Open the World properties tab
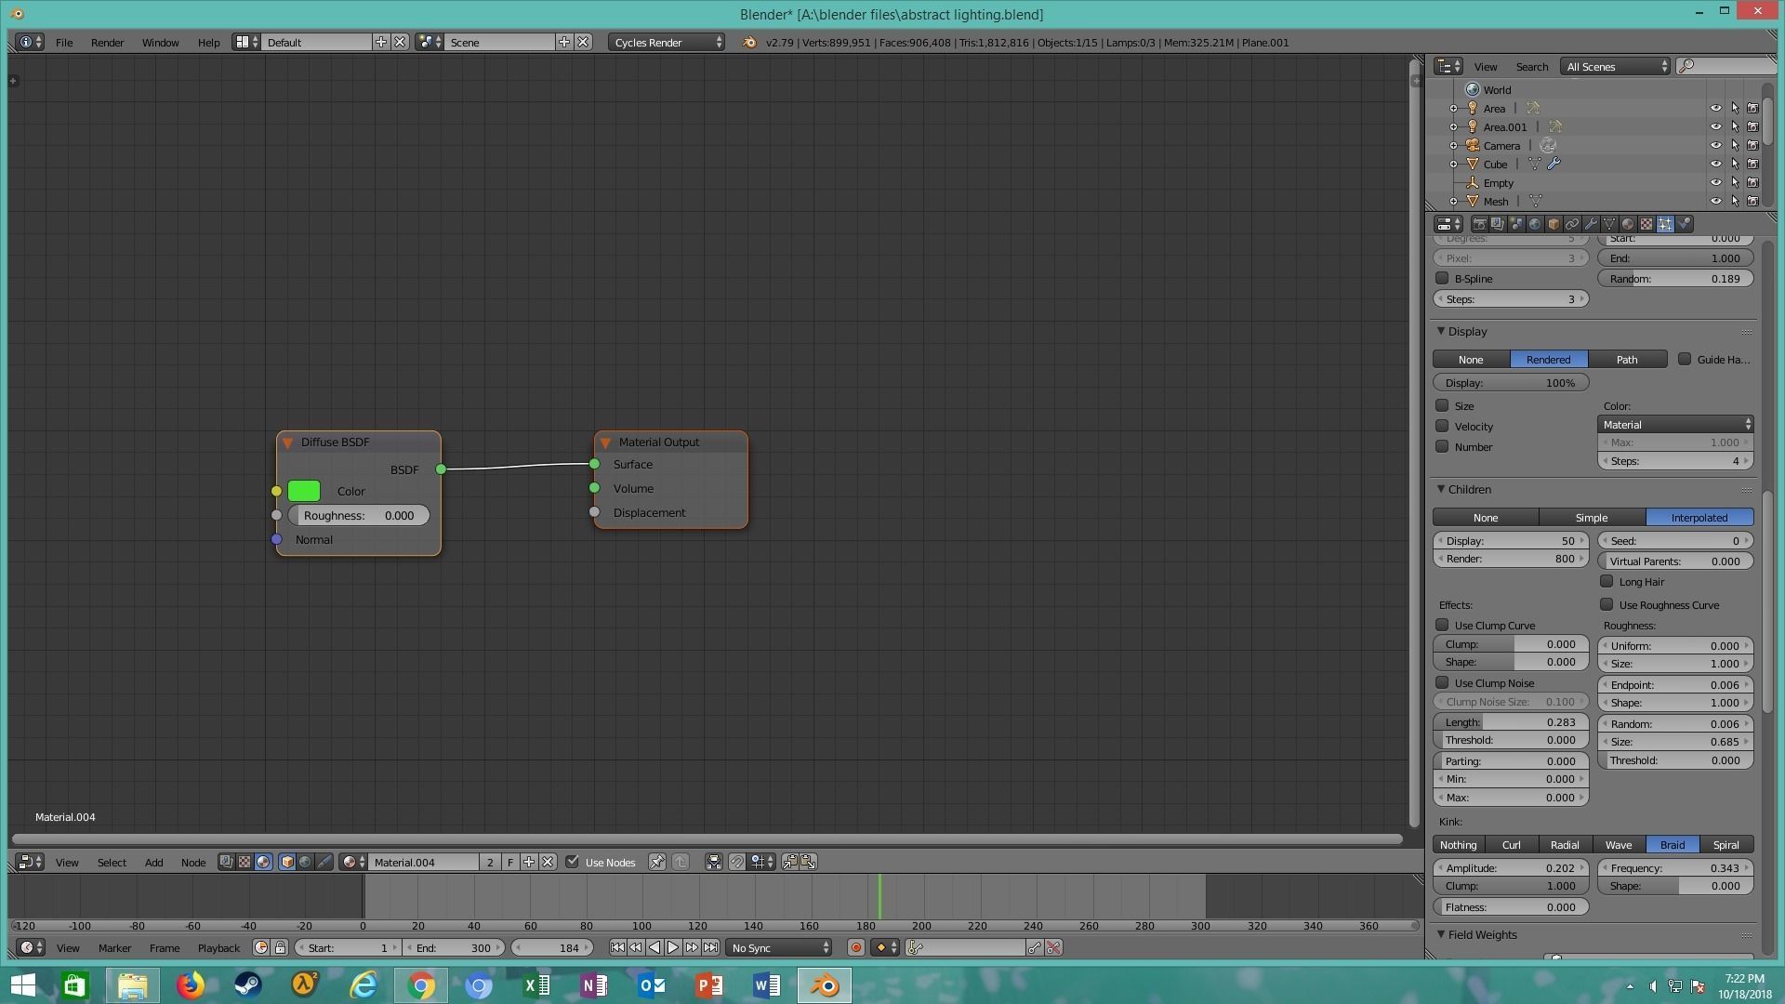Screen dimensions: 1785x1004 1535,224
